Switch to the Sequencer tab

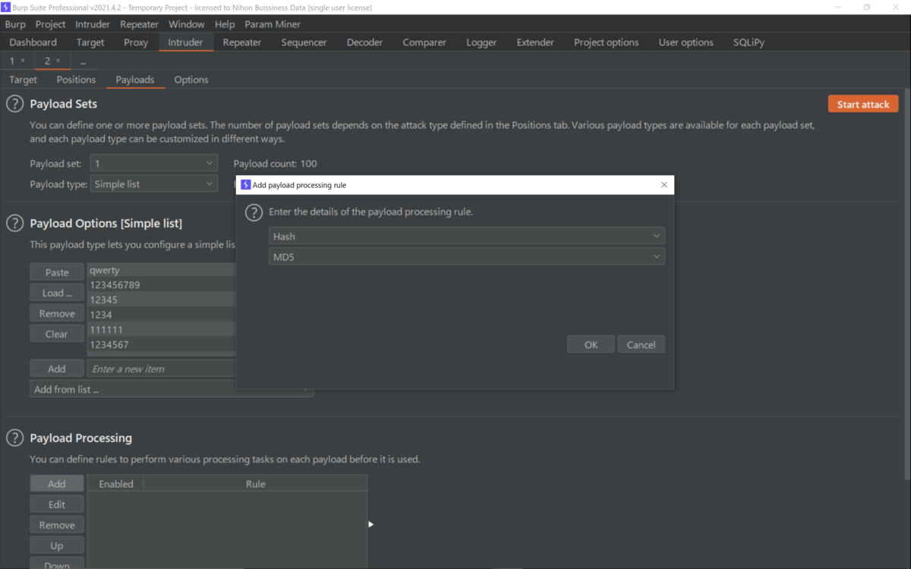tap(304, 42)
